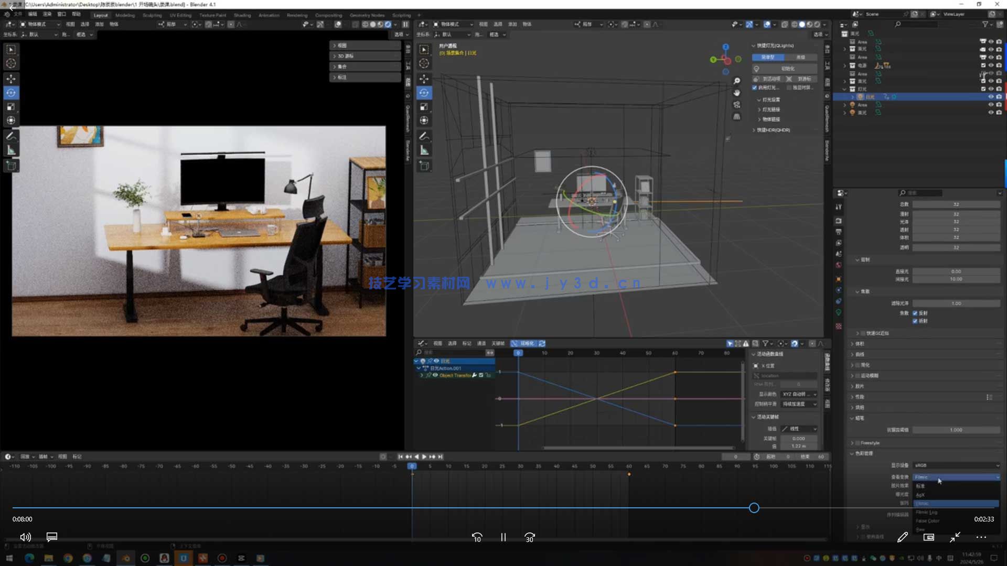The image size is (1007, 566).
Task: Uncheck the 折射 caustics checkbox
Action: [x=915, y=321]
